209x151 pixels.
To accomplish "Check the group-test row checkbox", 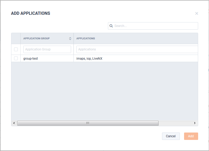I will click(16, 58).
